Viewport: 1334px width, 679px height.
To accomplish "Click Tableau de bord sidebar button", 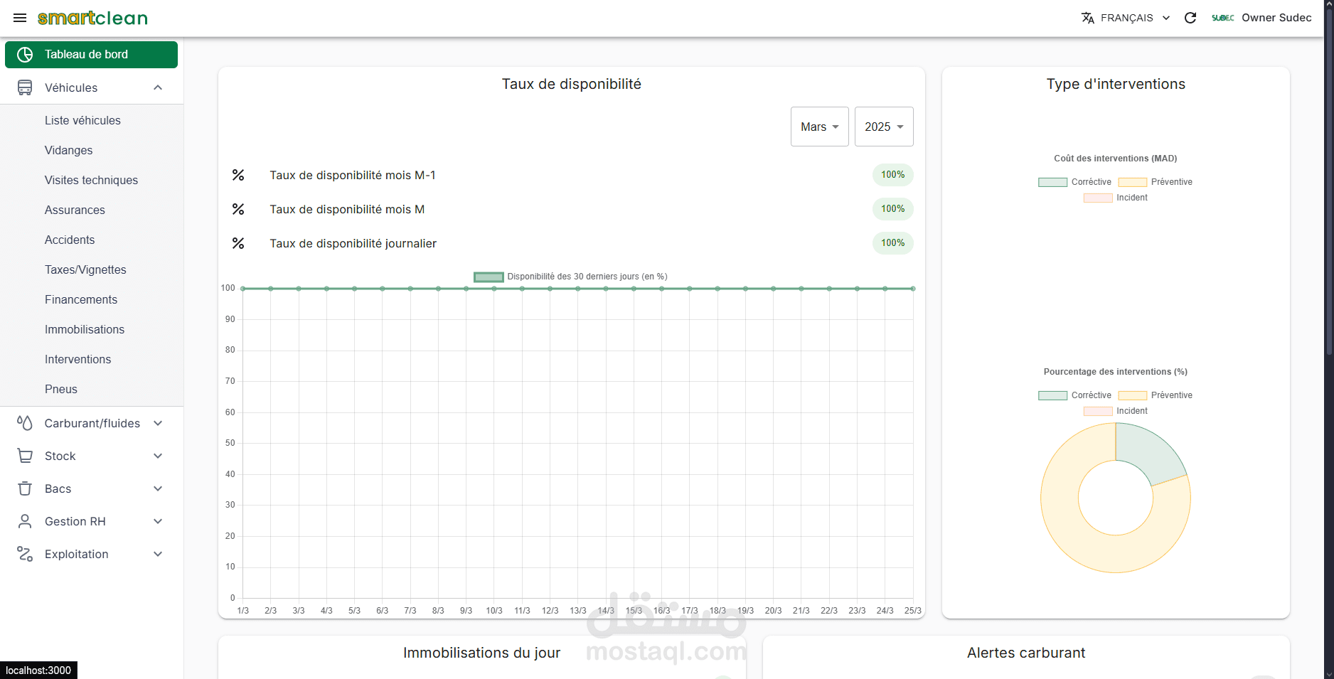I will 91,55.
